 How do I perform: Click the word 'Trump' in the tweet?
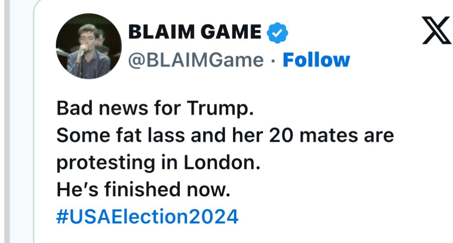point(217,109)
